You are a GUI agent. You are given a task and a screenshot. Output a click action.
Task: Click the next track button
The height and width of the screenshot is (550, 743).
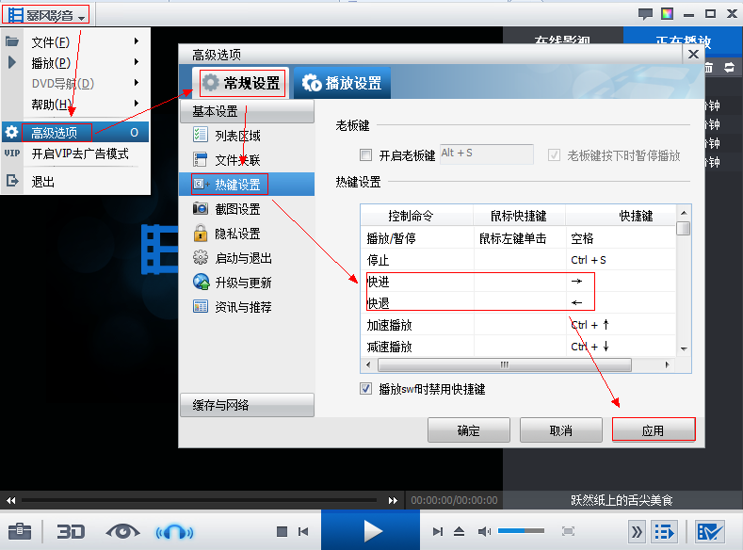437,531
